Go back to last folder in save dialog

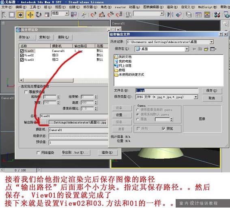point(194,49)
